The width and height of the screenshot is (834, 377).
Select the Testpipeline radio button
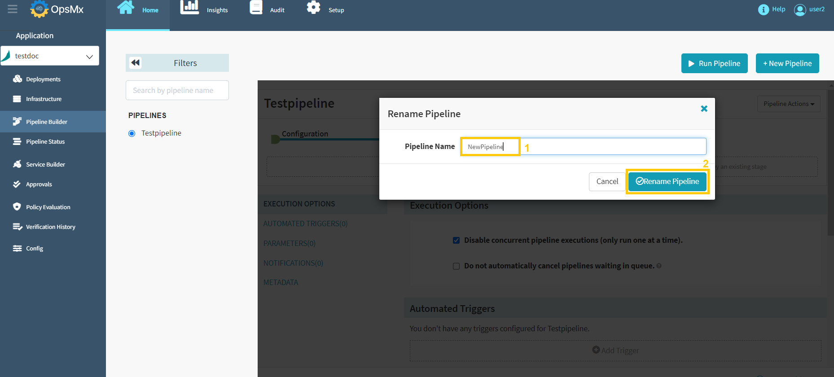pos(132,133)
